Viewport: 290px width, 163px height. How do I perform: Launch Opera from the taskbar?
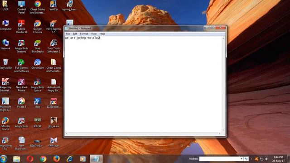point(30,159)
